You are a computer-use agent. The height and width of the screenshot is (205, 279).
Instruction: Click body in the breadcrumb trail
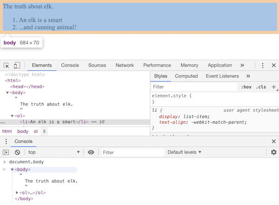coord(23,132)
